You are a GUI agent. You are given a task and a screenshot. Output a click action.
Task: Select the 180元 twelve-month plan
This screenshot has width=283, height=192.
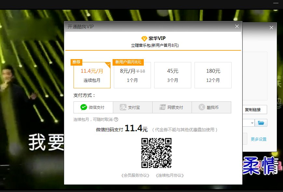tap(213, 75)
